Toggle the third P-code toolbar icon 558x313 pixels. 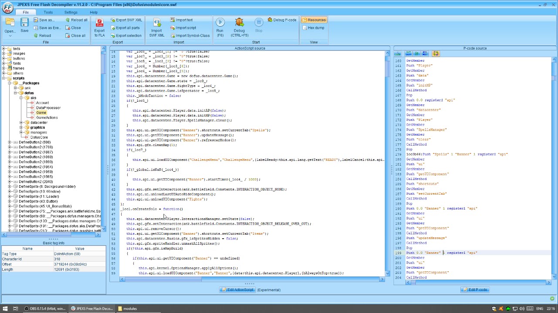point(417,53)
